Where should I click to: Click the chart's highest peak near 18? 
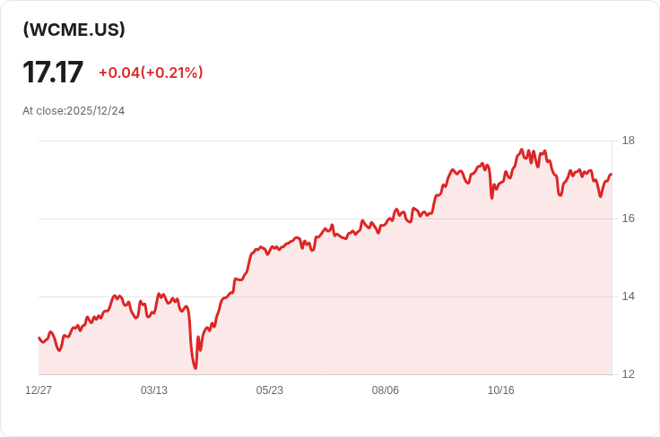click(x=522, y=150)
